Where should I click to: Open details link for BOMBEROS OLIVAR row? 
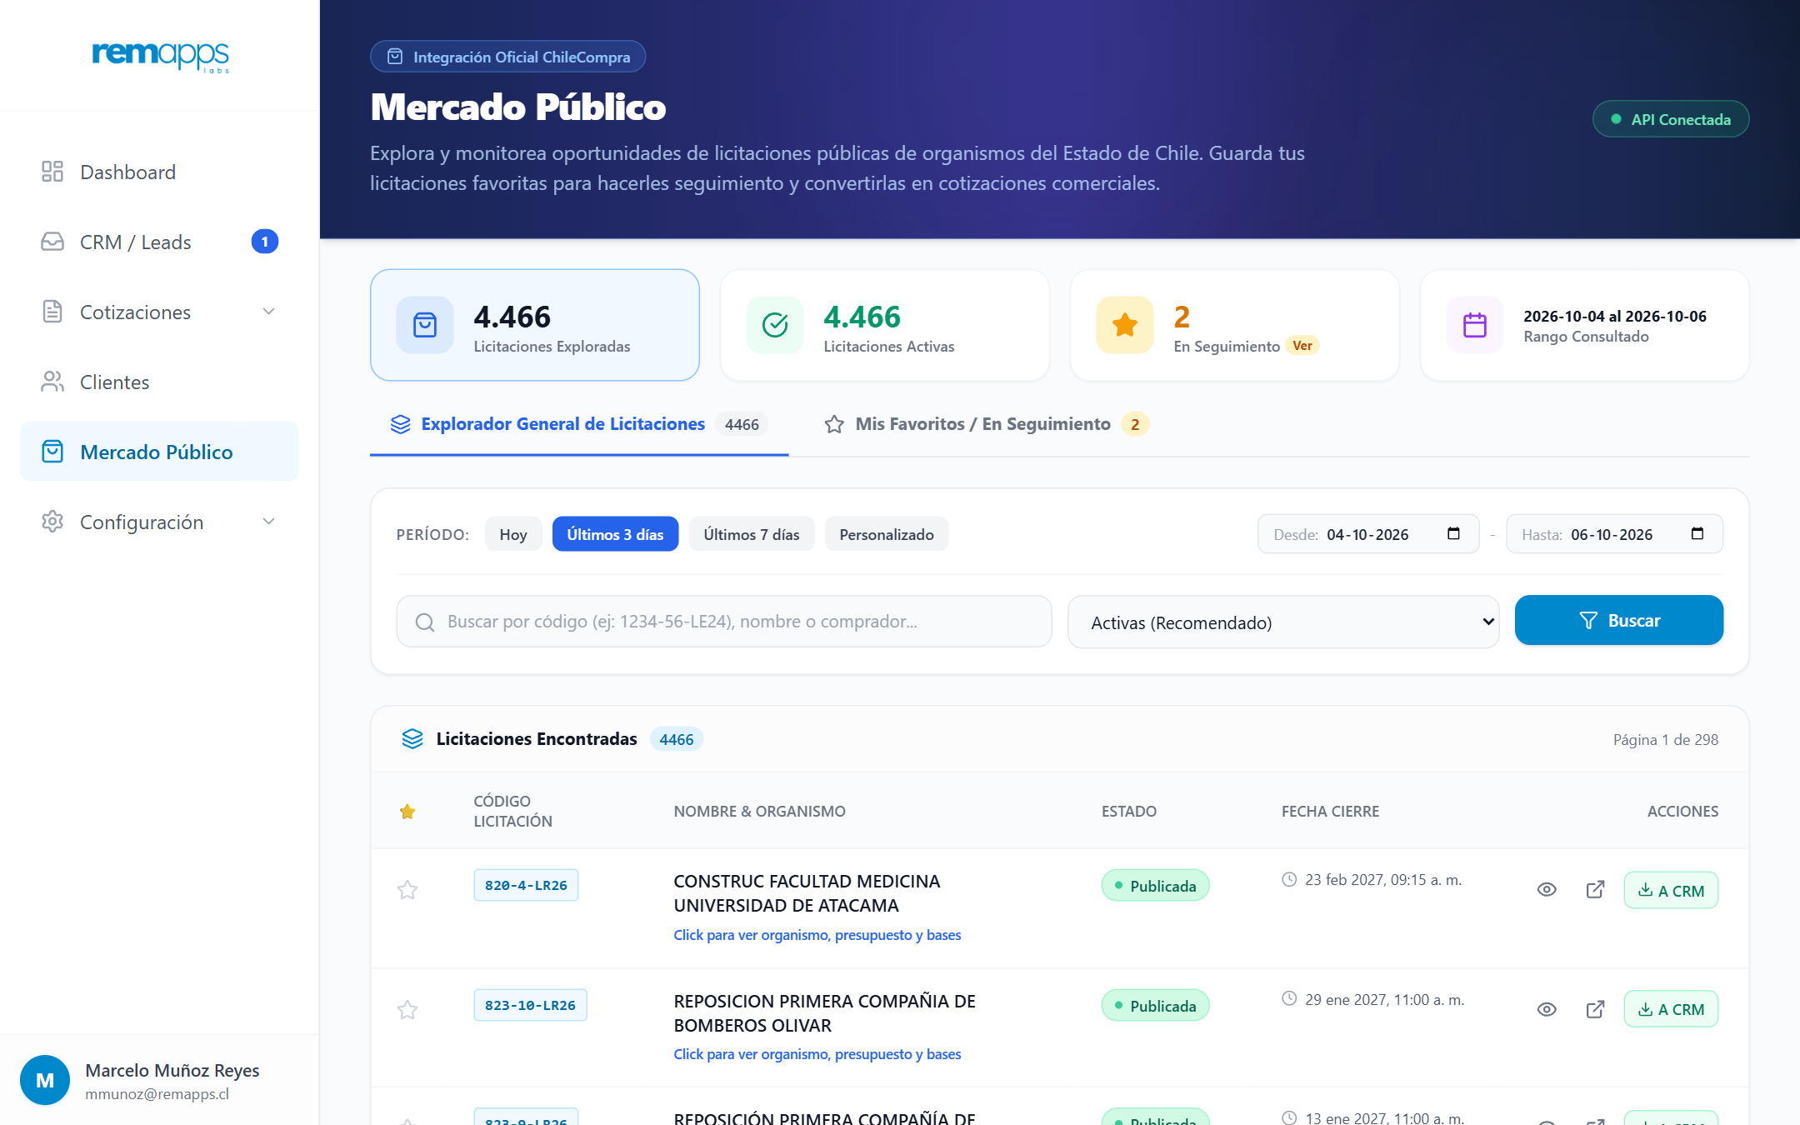pos(817,1054)
